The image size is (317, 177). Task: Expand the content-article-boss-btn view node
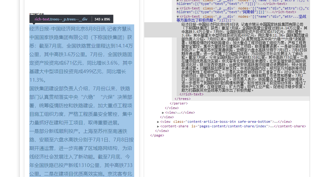[x=158, y=122]
